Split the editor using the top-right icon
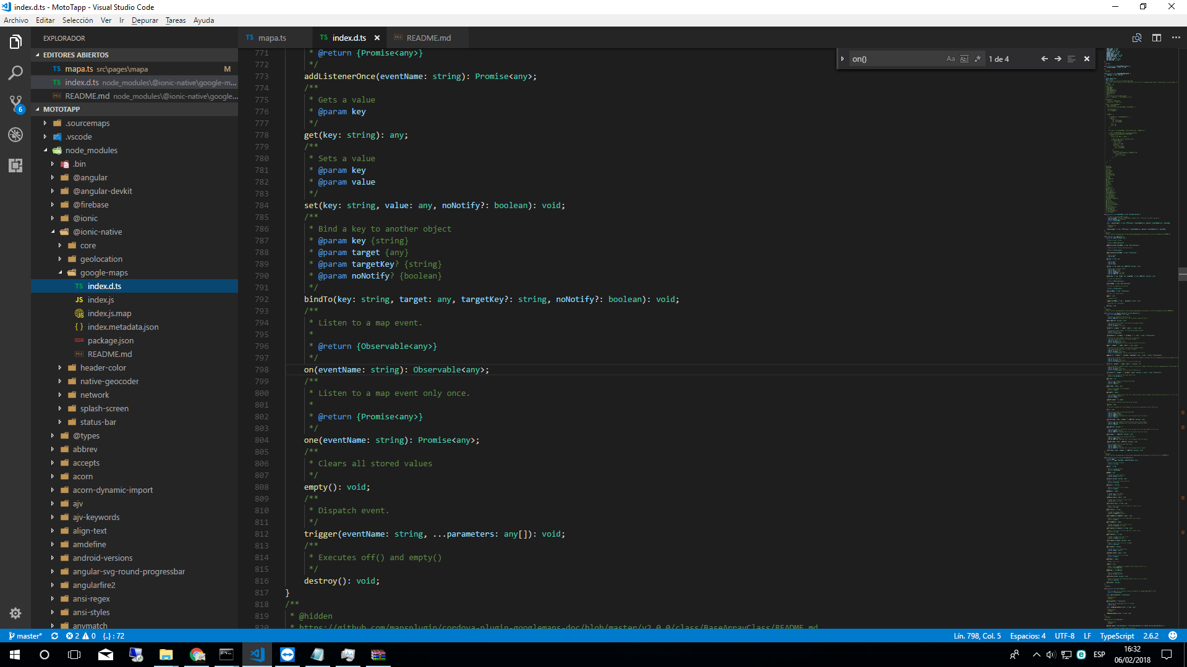 pyautogui.click(x=1157, y=38)
